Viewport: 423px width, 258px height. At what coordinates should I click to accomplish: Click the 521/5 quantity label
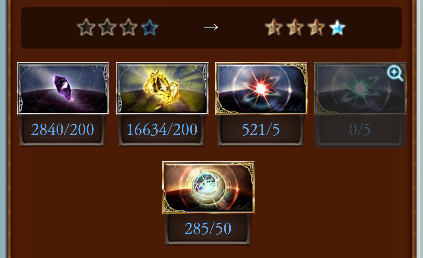tap(261, 130)
